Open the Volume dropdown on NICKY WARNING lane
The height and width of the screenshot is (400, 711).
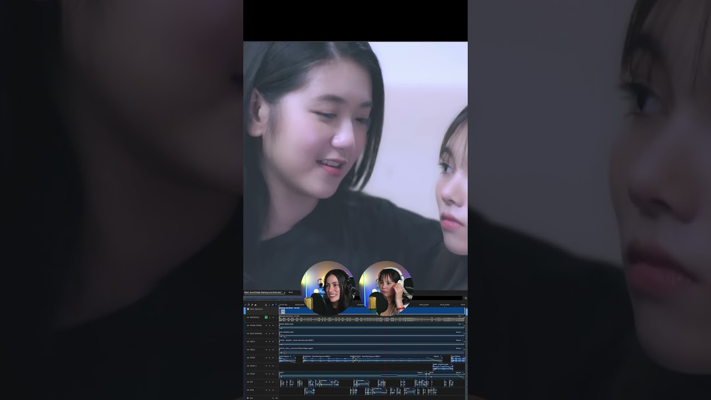[459, 332]
